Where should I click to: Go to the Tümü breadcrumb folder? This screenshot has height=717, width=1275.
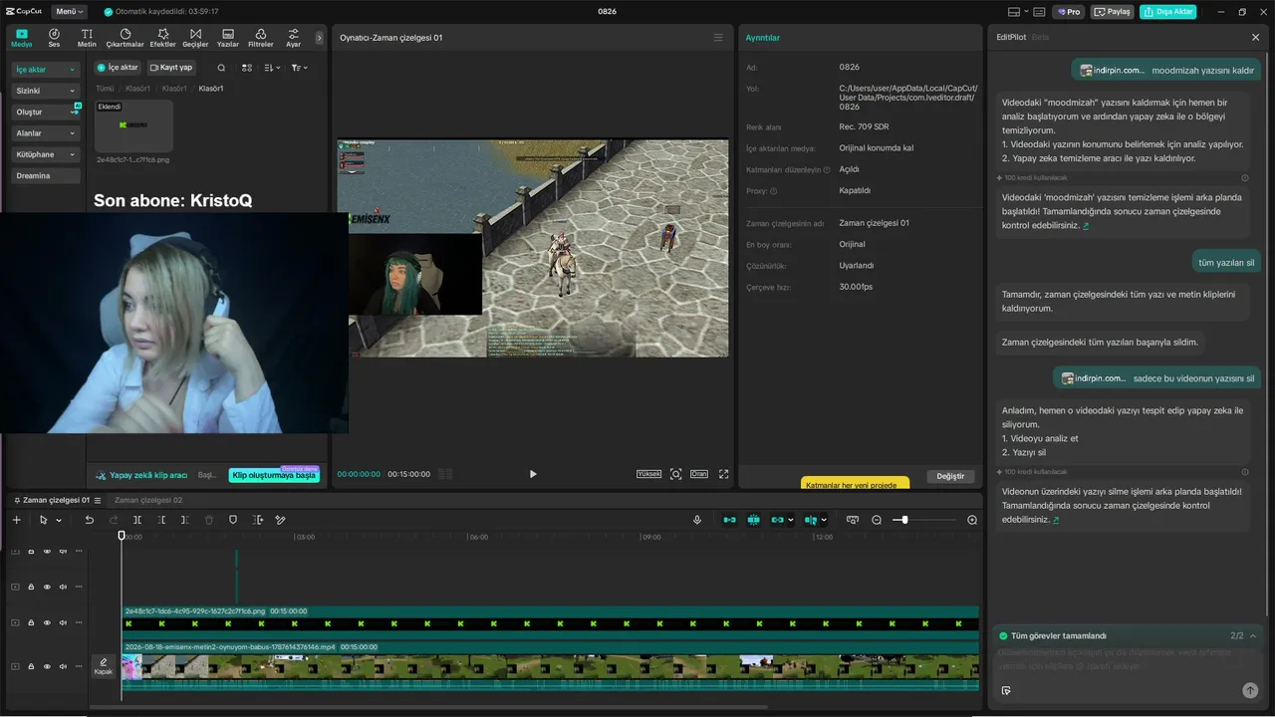point(105,89)
